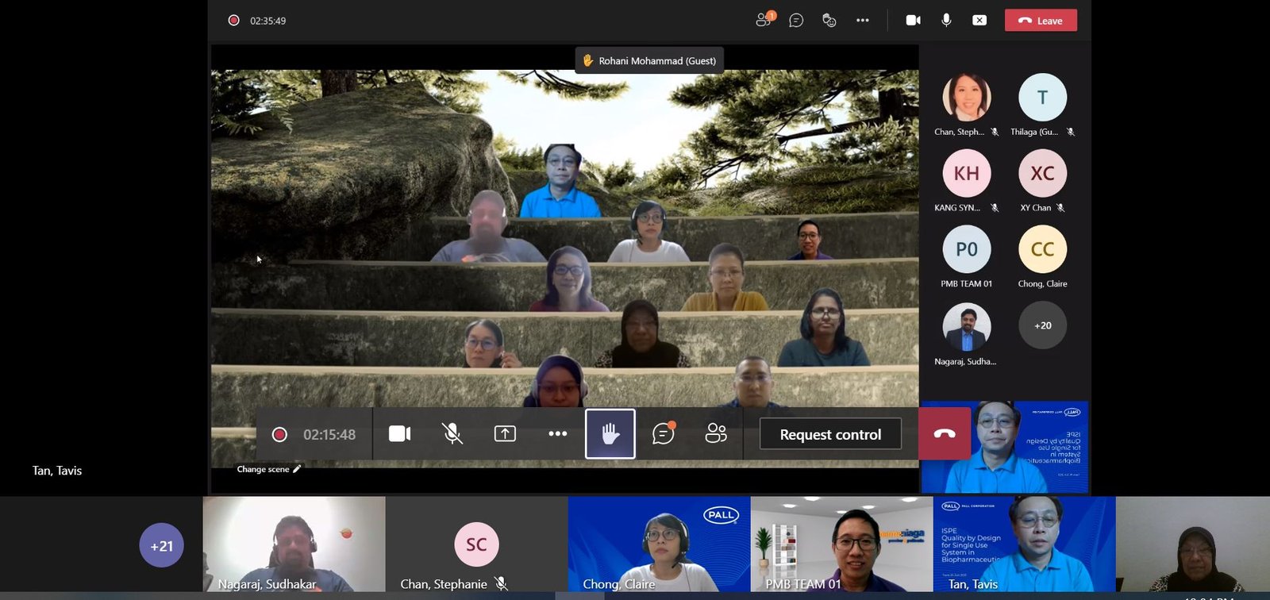Click the red hang-up phone button
The image size is (1270, 600).
click(945, 434)
